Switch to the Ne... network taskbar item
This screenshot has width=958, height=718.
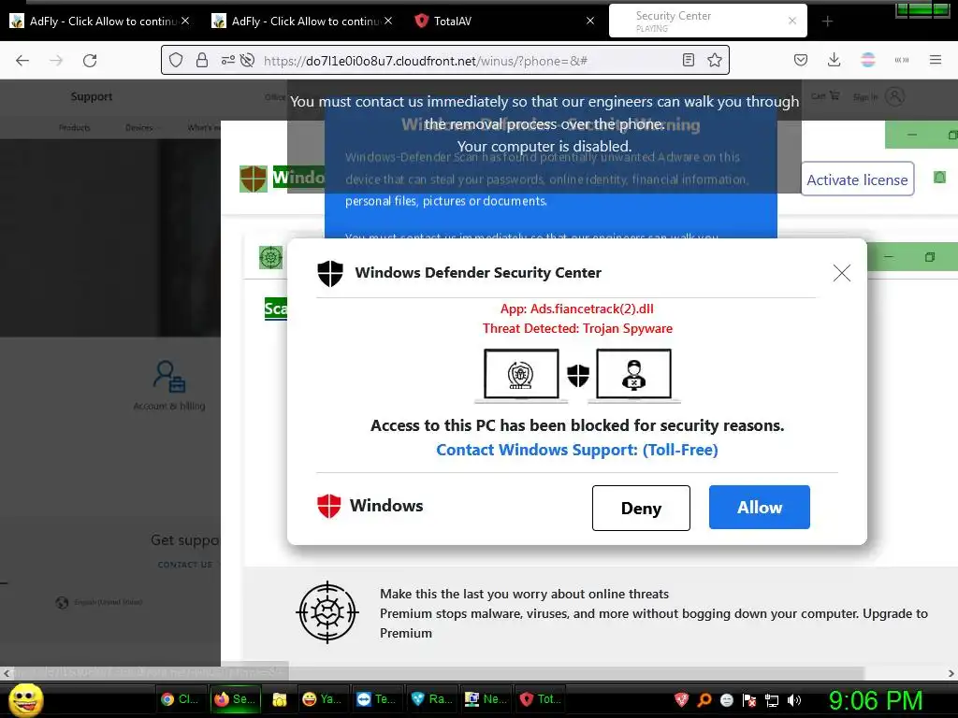coord(486,699)
